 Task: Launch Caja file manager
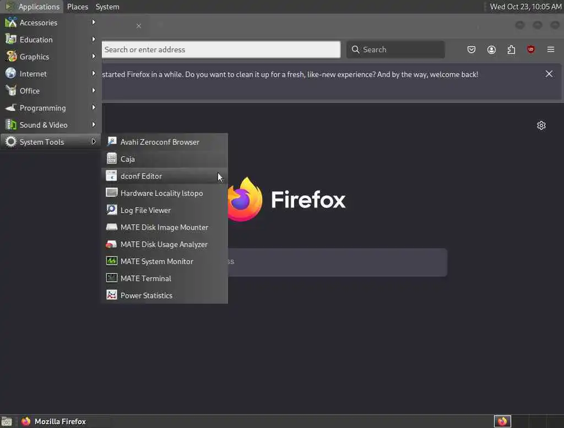point(164,159)
